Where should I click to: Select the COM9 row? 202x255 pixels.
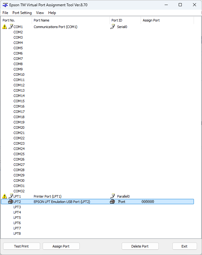(x=18, y=69)
